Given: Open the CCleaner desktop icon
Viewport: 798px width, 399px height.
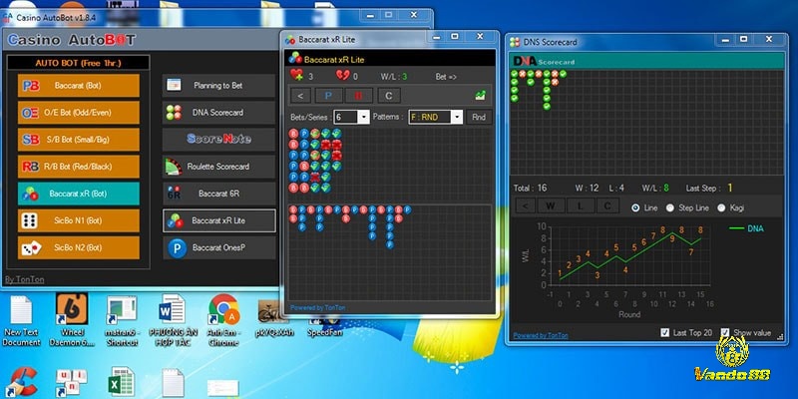Looking at the screenshot, I should [20, 382].
